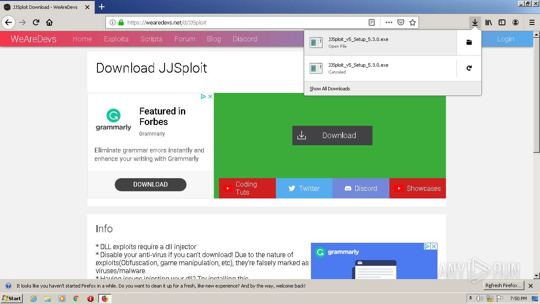
Task: Retry the canceled JJSploit download
Action: click(x=469, y=68)
